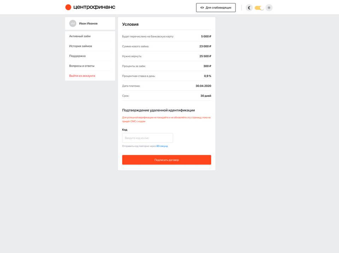
Task: Select the light mode sun icon
Action: tap(269, 8)
